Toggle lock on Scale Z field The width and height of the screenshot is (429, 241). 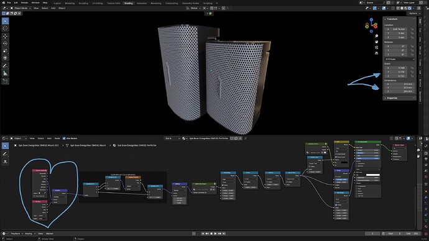(x=412, y=76)
